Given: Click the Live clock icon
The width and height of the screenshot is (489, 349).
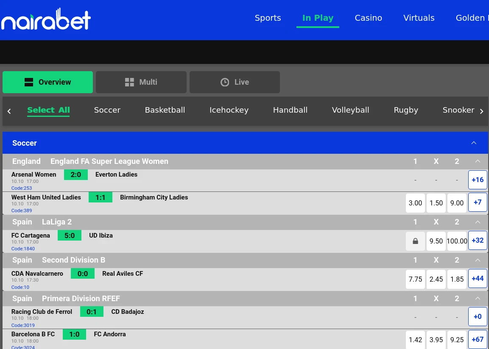Looking at the screenshot, I should tap(224, 82).
